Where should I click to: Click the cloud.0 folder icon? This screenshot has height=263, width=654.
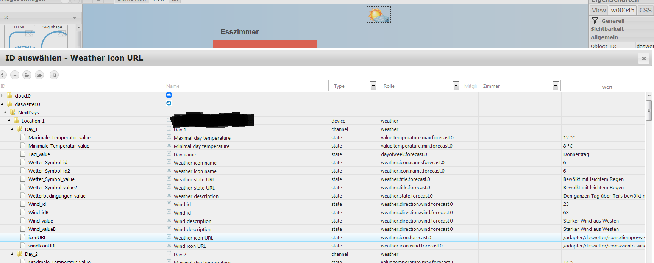9,96
